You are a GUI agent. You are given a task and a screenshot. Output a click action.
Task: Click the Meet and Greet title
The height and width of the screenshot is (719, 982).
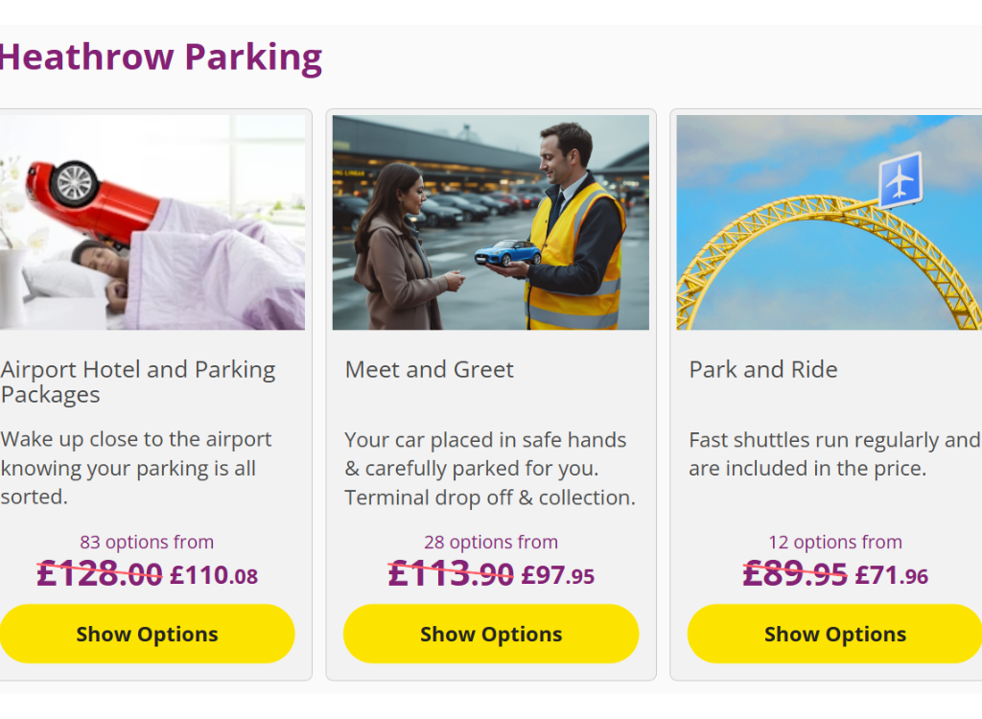point(430,369)
